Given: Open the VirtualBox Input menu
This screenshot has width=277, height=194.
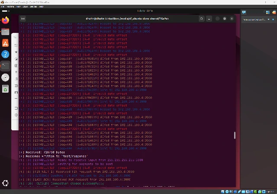Looking at the screenshot, I should (x=25, y=6).
